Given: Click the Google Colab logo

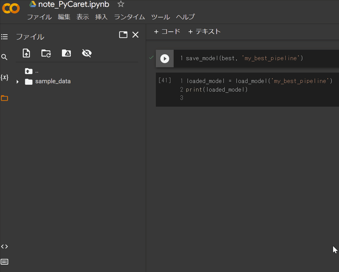Looking at the screenshot, I should click(11, 8).
